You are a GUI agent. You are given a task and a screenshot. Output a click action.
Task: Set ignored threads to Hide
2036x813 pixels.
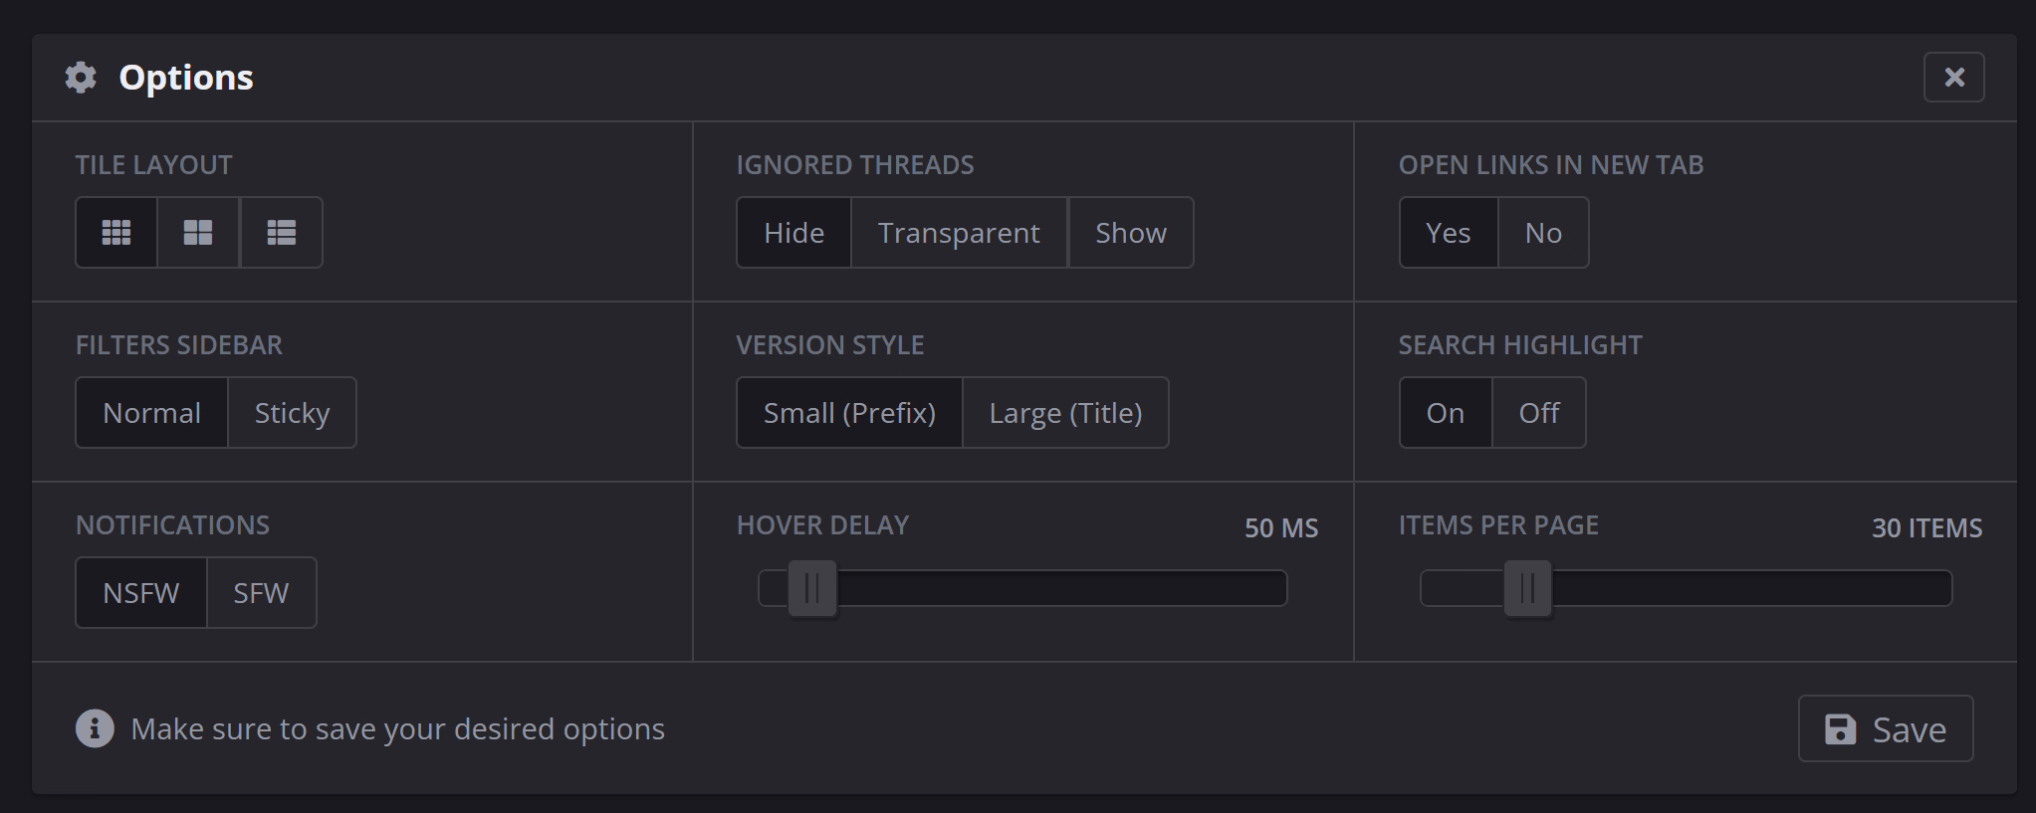point(793,233)
